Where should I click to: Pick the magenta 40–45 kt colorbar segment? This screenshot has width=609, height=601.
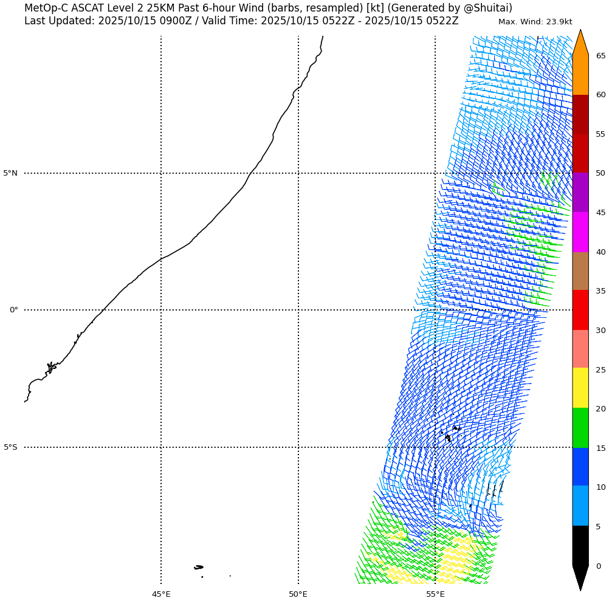pos(580,232)
